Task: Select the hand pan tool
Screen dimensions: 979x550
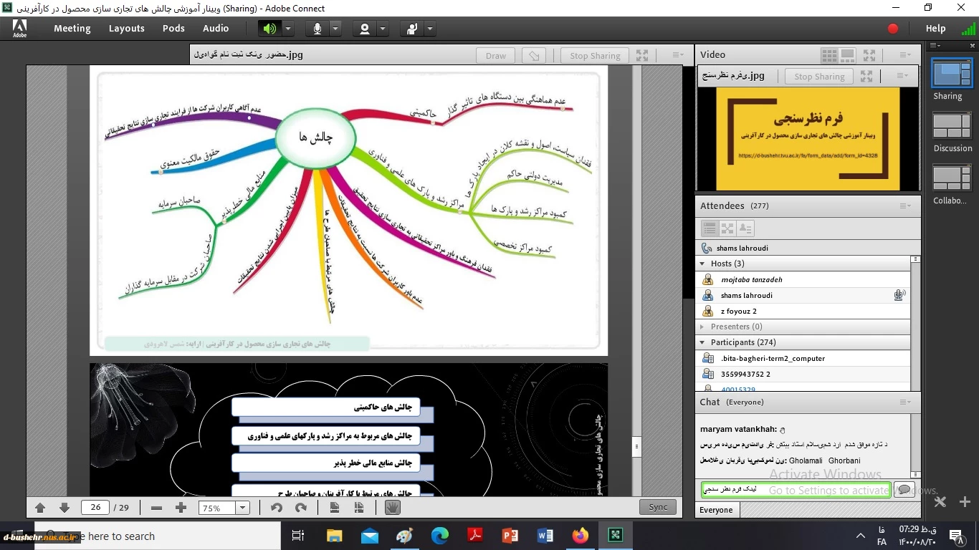Action: 392,508
